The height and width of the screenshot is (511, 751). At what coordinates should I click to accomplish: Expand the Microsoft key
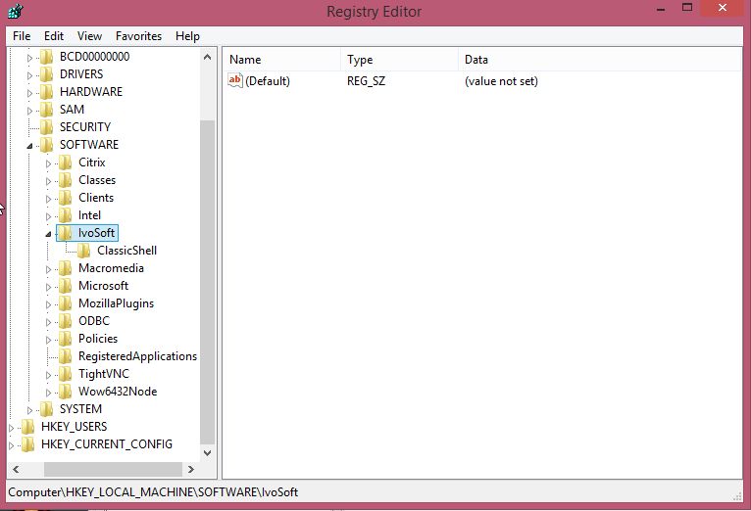[48, 286]
